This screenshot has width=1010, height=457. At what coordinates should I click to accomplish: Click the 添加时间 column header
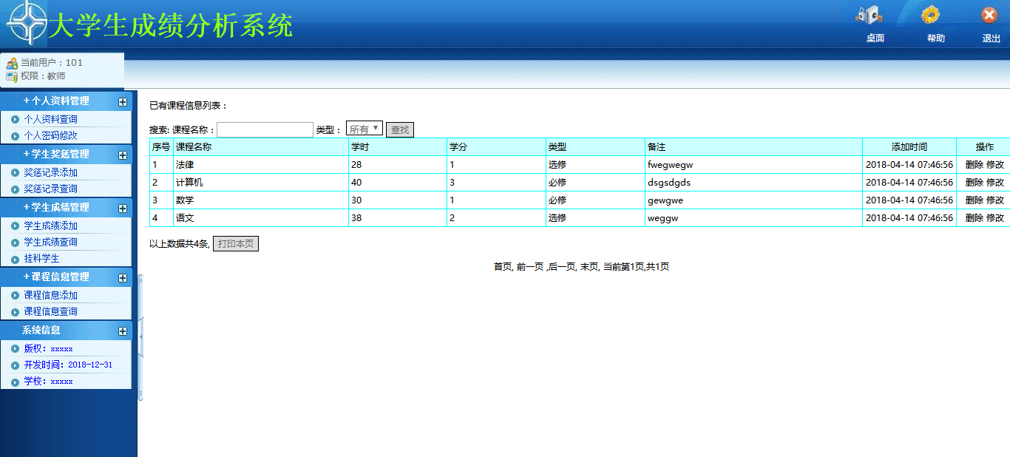click(909, 147)
